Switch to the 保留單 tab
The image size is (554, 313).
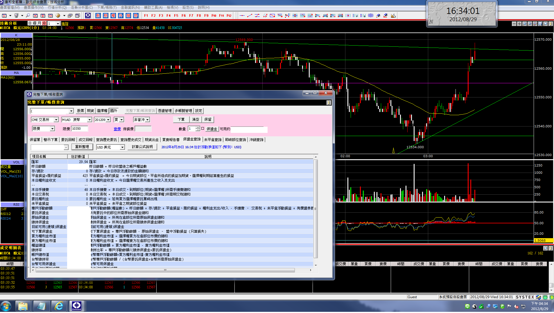[35, 140]
